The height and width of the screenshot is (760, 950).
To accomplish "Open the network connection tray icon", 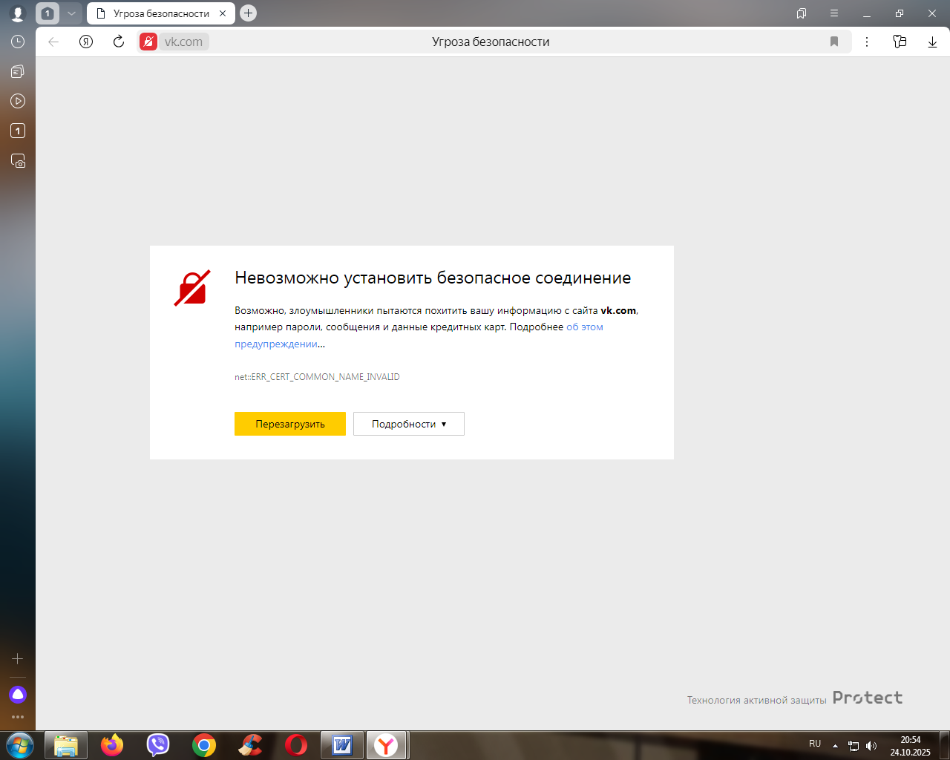I will pyautogui.click(x=854, y=746).
